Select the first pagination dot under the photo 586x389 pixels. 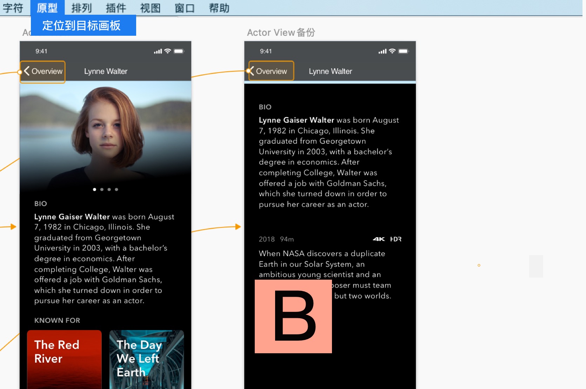pyautogui.click(x=94, y=189)
